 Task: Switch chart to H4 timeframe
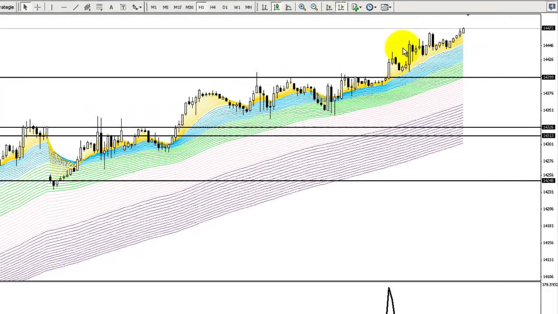click(x=213, y=7)
